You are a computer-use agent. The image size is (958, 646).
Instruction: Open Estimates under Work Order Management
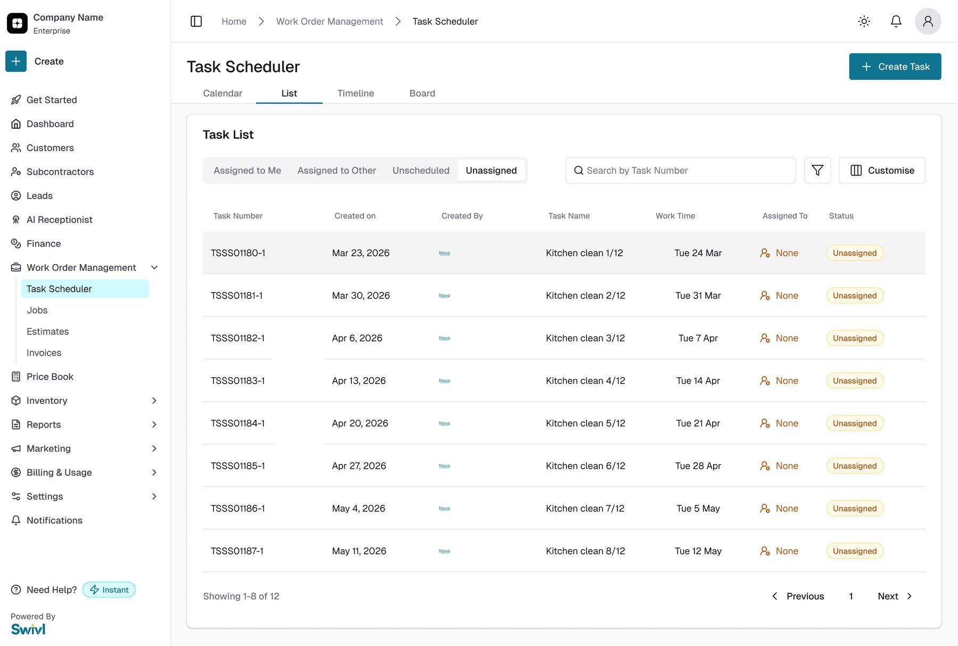(x=48, y=332)
